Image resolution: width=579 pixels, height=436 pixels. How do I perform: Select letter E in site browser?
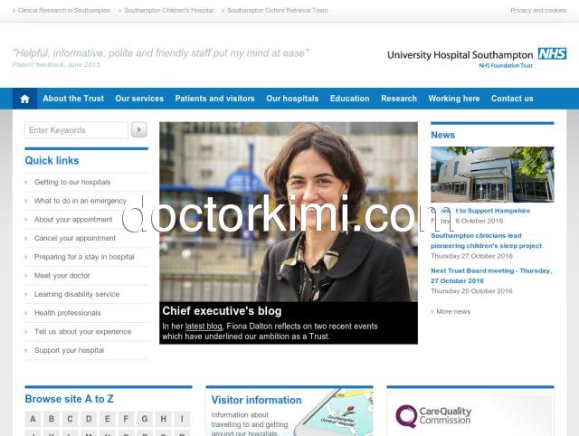tap(108, 419)
